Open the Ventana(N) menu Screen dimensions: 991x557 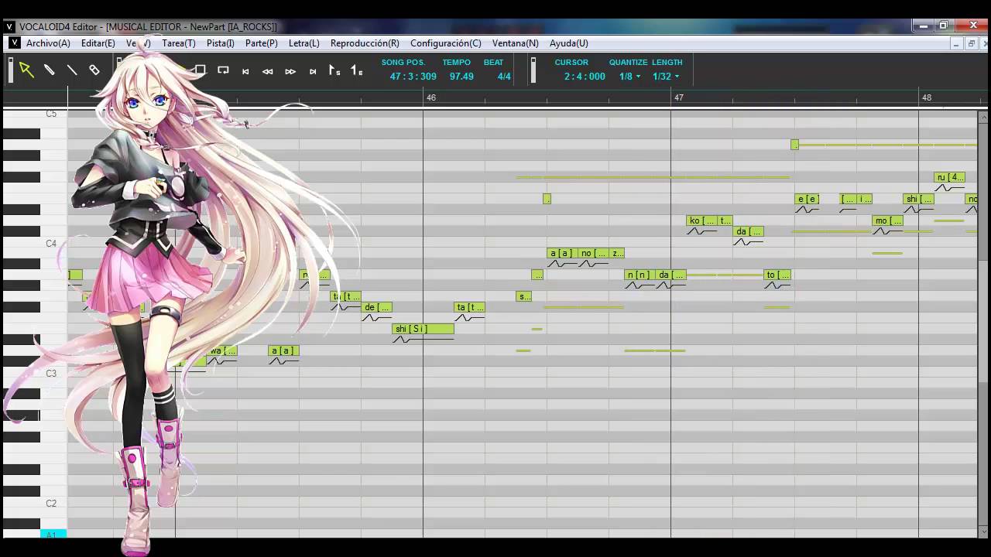[x=516, y=43]
